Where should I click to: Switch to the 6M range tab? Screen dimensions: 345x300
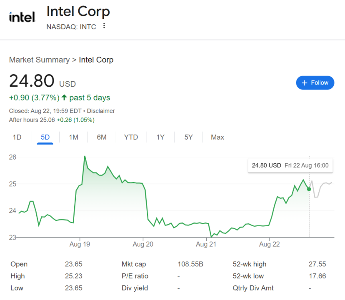click(x=102, y=137)
